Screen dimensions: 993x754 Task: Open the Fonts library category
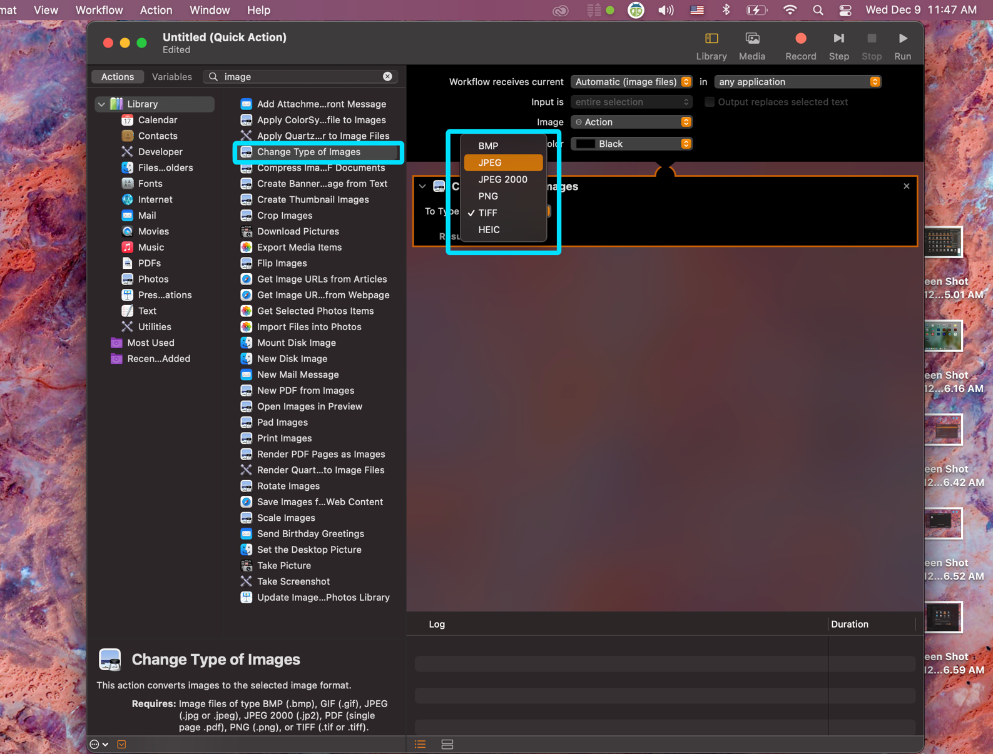150,183
